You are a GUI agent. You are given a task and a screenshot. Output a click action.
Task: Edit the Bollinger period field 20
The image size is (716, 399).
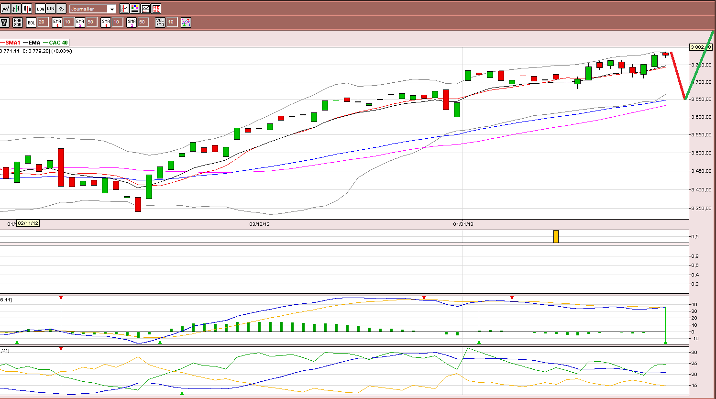click(x=43, y=22)
